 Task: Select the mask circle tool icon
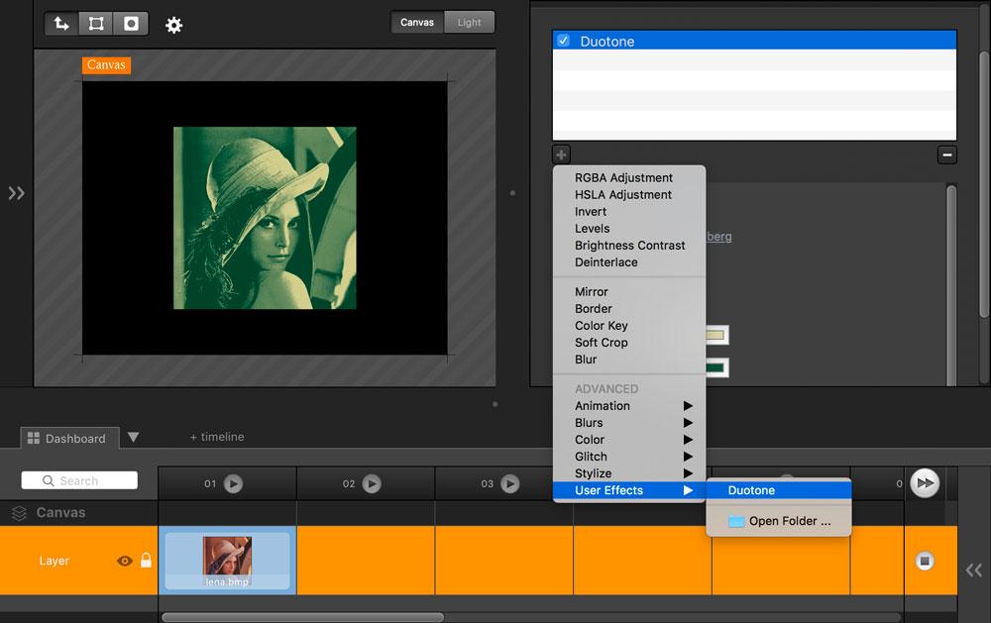tap(131, 23)
